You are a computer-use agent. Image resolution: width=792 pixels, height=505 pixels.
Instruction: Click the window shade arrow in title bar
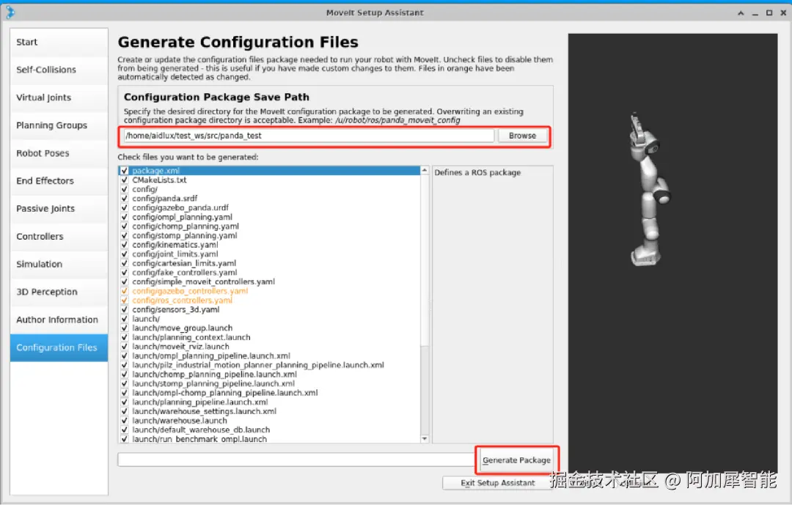741,13
